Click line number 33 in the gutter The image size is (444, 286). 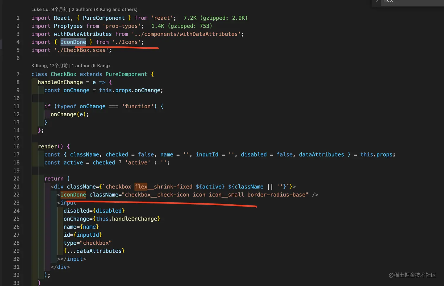[16, 283]
